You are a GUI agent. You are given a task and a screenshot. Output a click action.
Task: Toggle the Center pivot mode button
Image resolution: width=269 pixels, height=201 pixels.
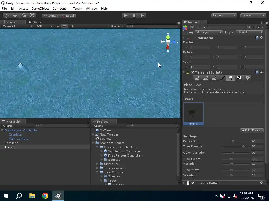click(51, 16)
